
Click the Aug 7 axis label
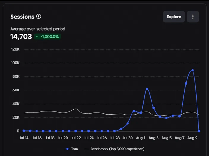point(179,138)
